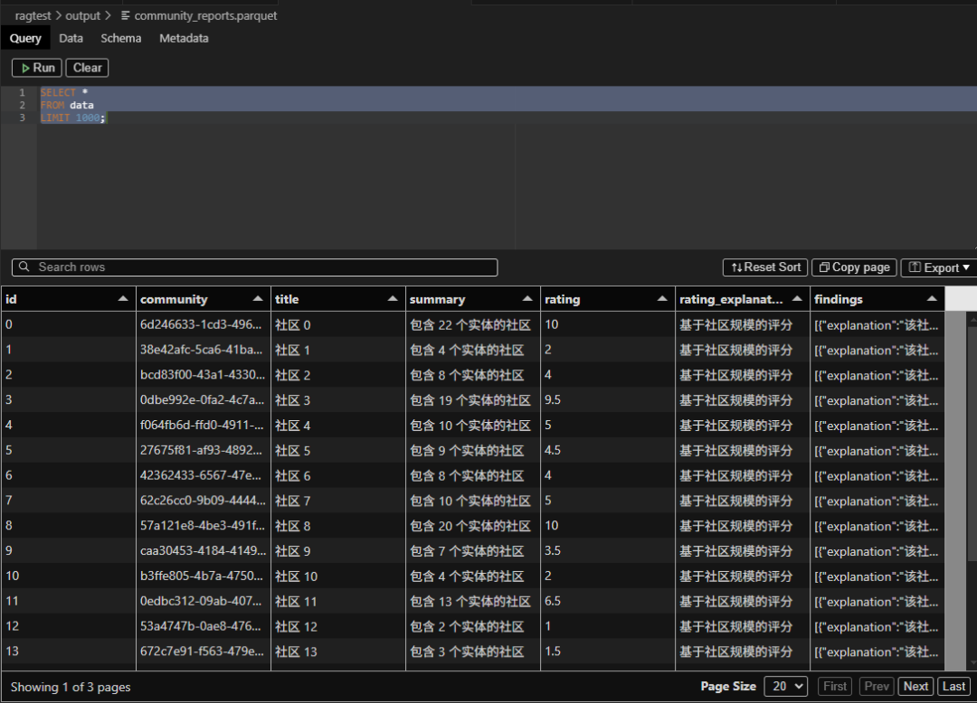
Task: Sort by the community column arrow
Action: [x=258, y=299]
